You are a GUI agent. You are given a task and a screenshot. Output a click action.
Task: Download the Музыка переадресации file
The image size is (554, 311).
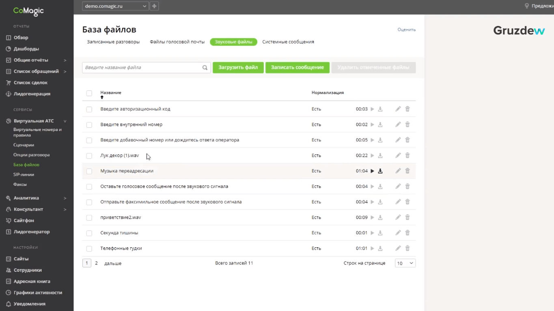pos(380,171)
